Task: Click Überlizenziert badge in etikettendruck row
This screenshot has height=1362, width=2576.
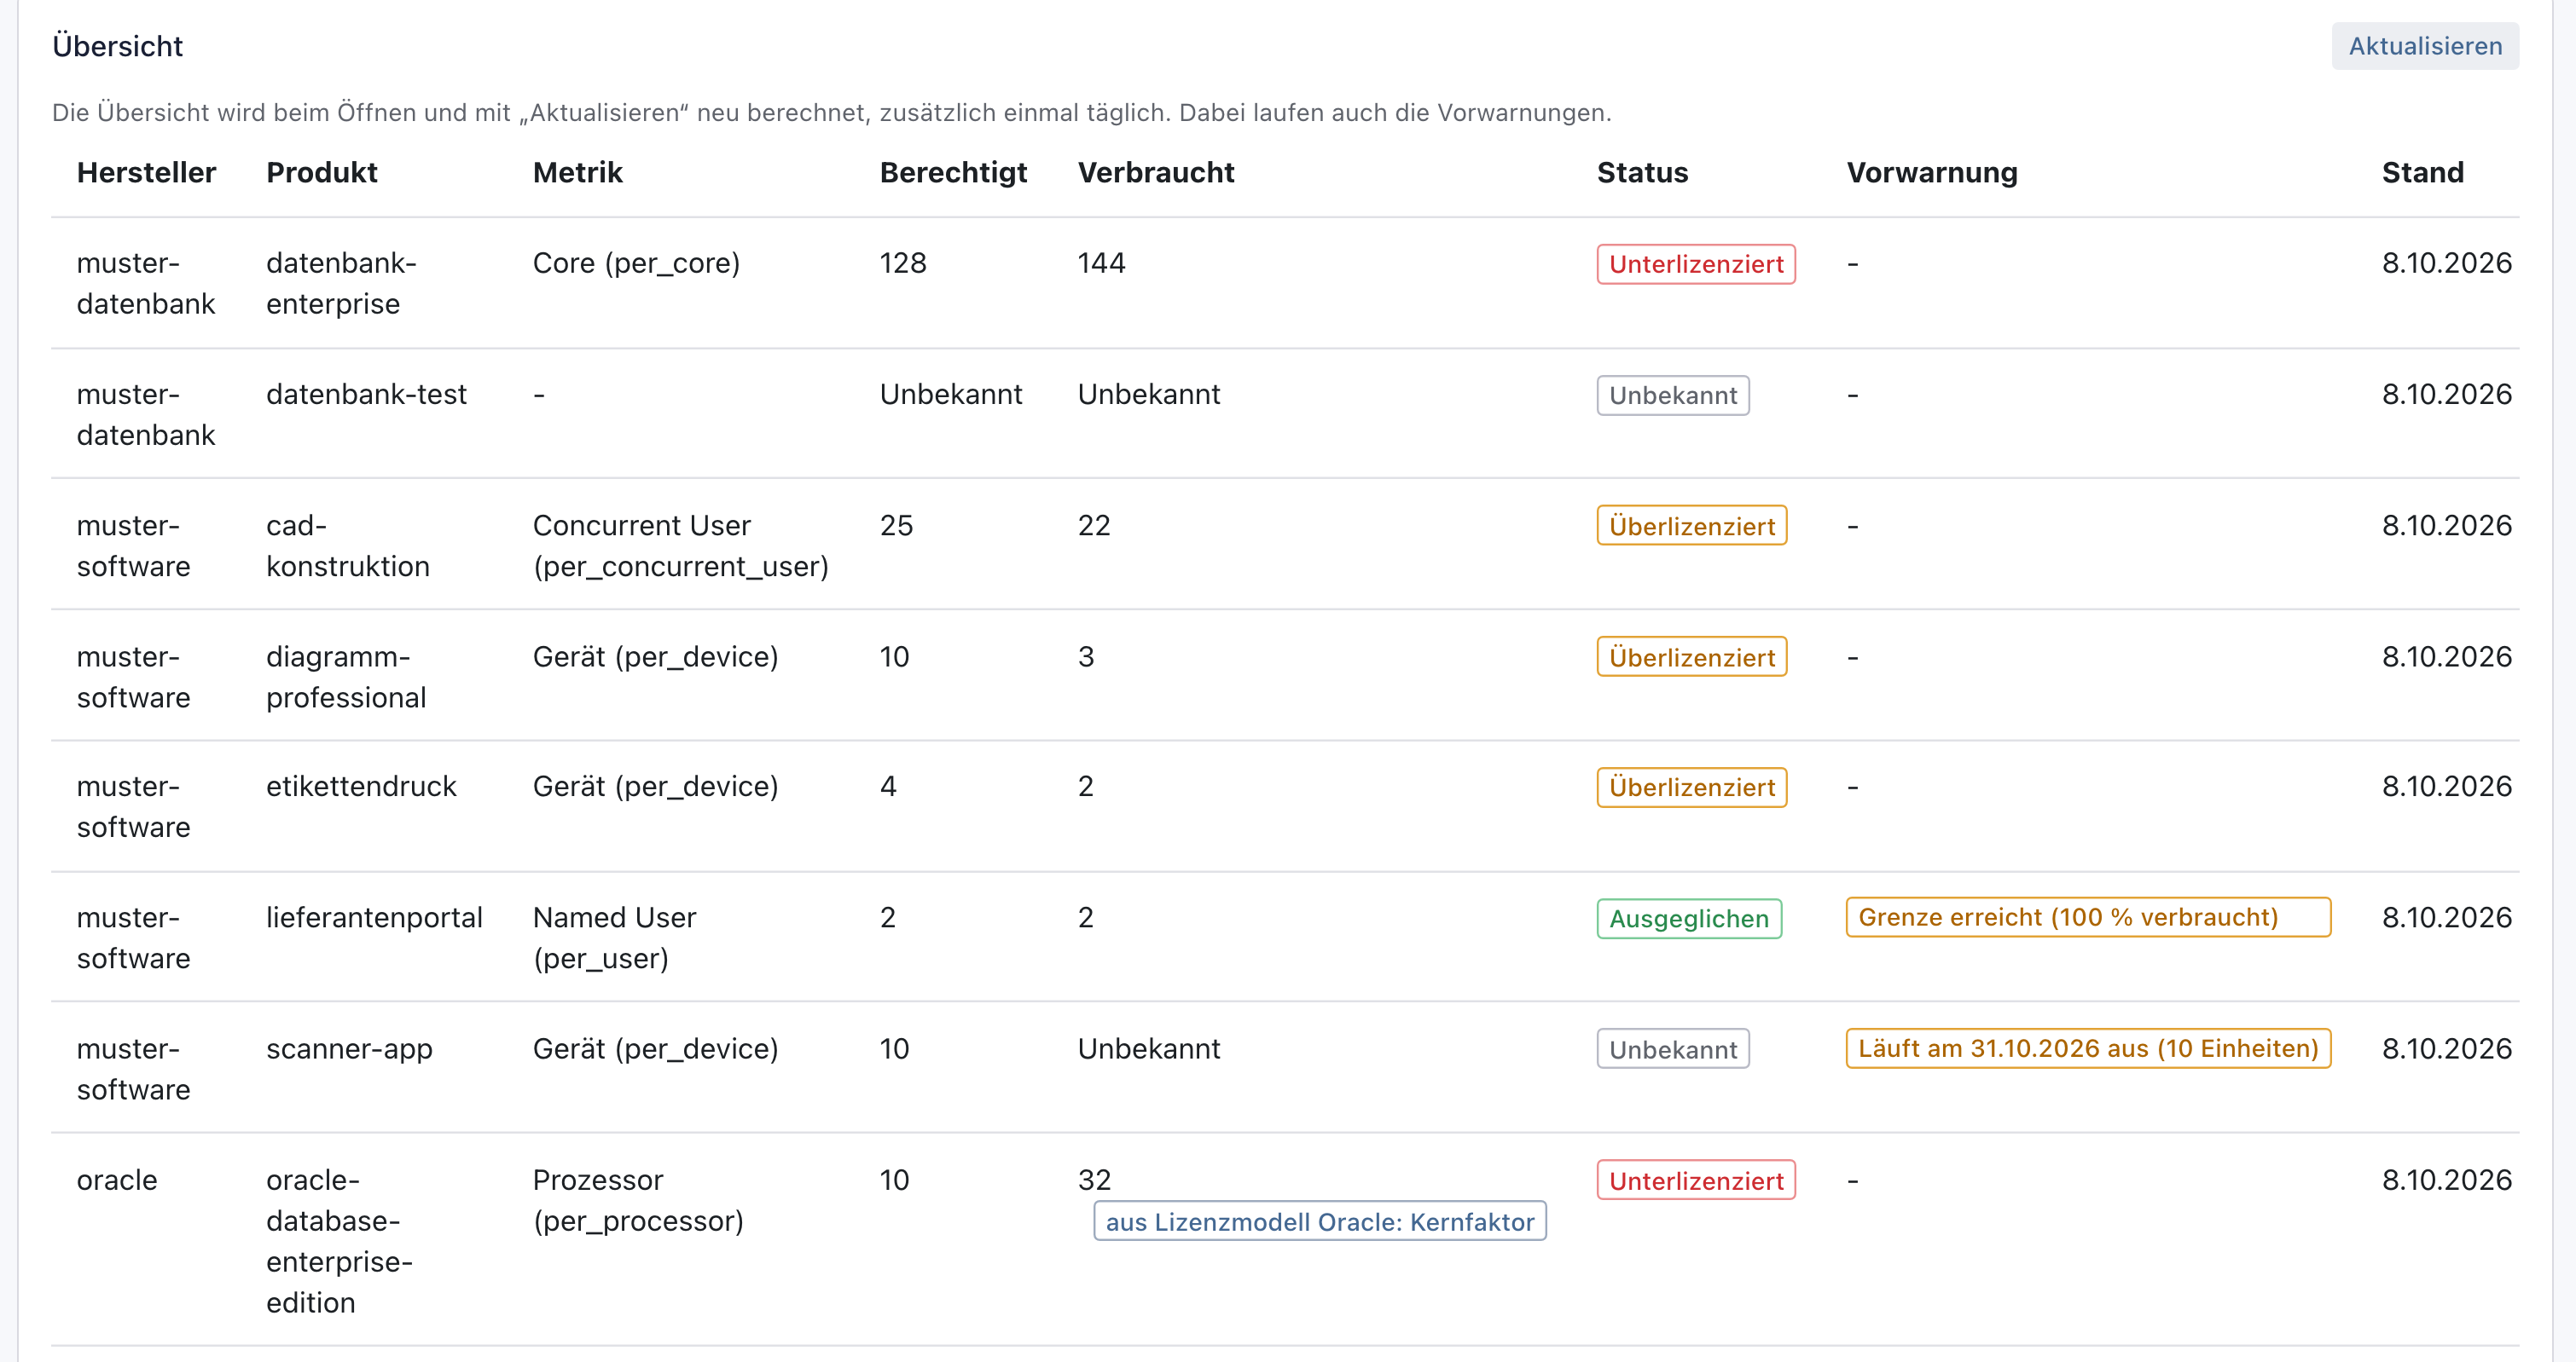Action: coord(1692,788)
